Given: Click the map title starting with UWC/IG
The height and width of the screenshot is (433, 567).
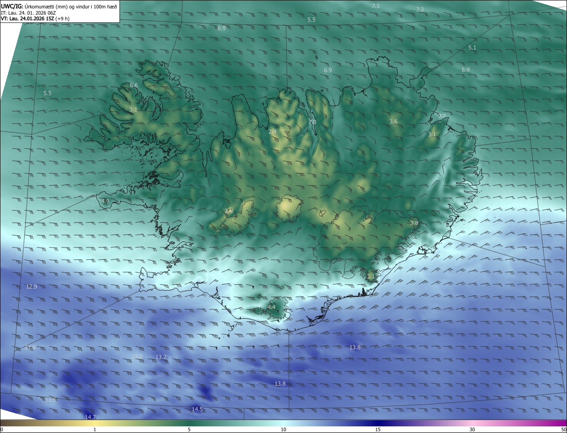Looking at the screenshot, I should (59, 6).
